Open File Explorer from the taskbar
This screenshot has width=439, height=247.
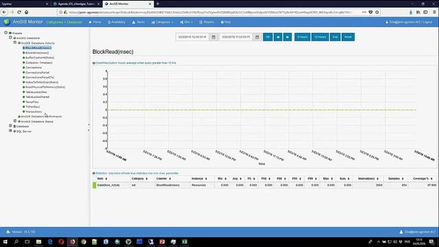tap(38, 242)
